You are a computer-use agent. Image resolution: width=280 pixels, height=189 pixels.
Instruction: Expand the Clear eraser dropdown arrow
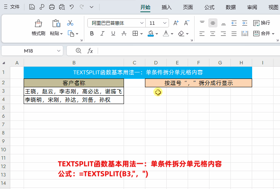(x=187, y=34)
